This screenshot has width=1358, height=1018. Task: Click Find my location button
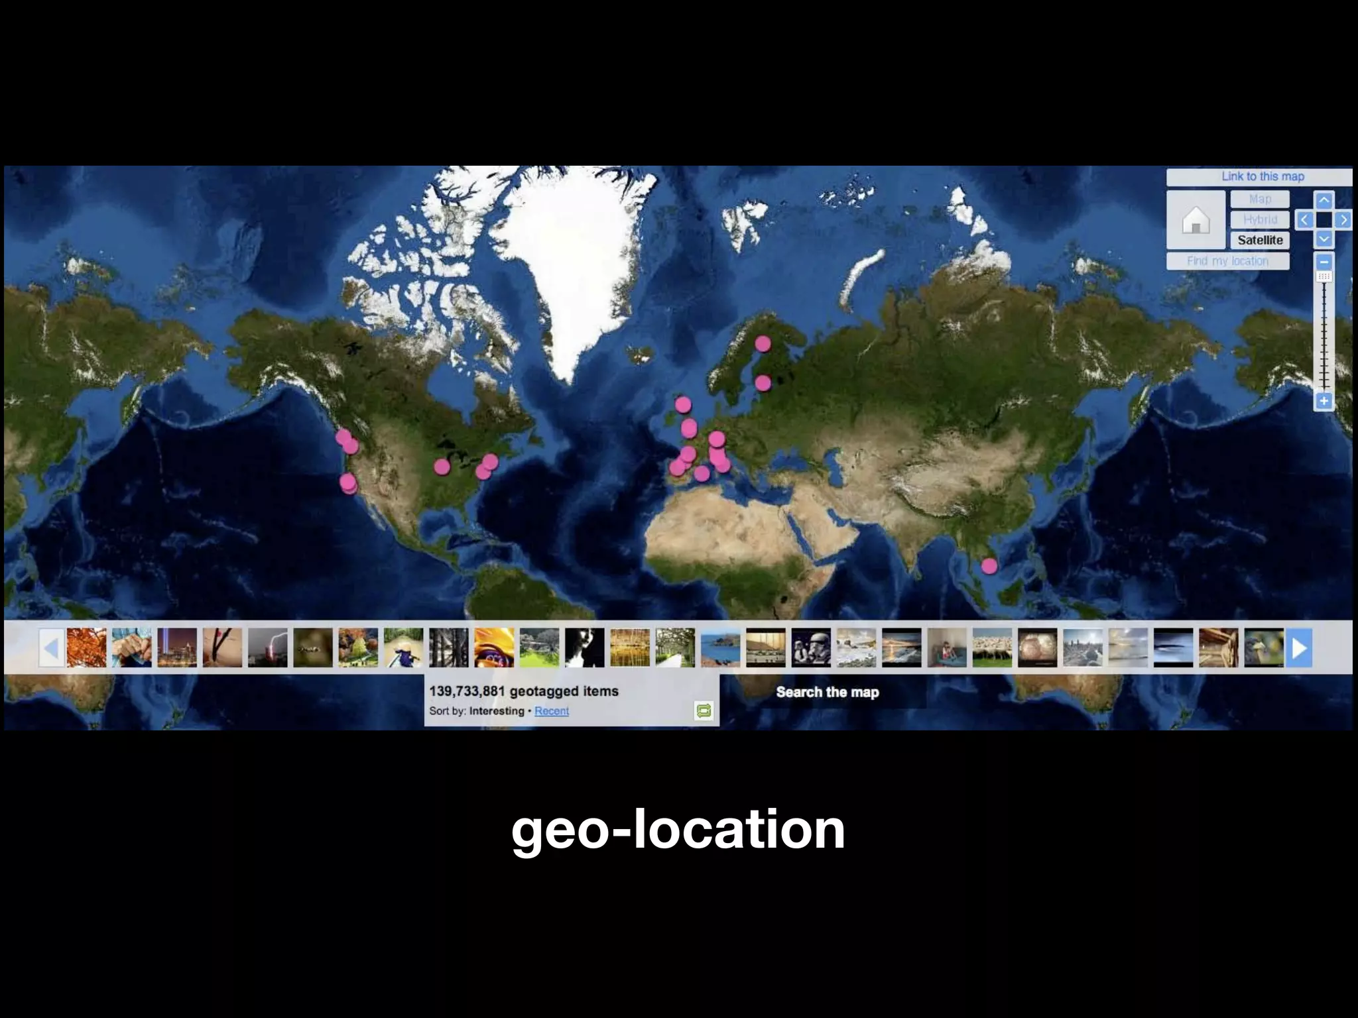click(x=1227, y=261)
